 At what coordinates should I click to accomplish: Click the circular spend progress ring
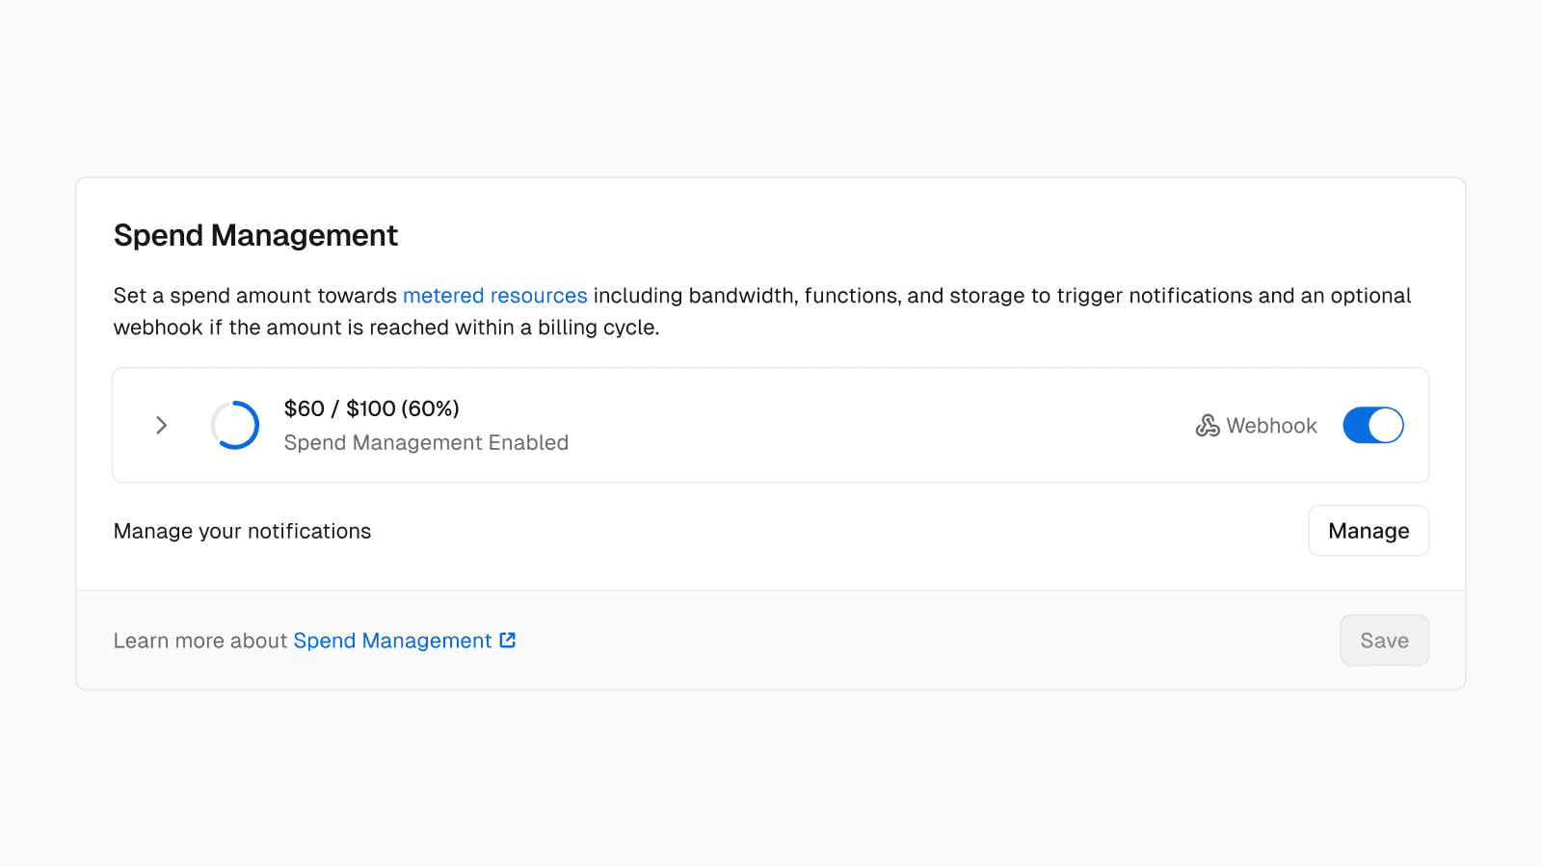pyautogui.click(x=235, y=425)
